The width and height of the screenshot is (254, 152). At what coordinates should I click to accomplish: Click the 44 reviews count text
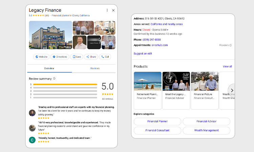[x=108, y=99]
